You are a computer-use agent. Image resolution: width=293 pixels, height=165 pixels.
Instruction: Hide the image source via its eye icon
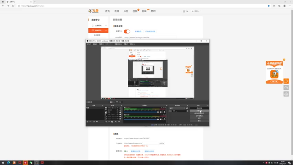118,112
